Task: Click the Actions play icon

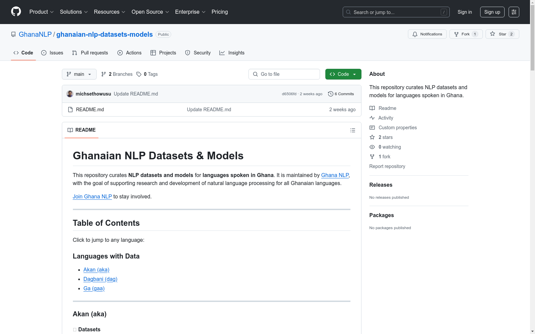Action: pos(120,53)
